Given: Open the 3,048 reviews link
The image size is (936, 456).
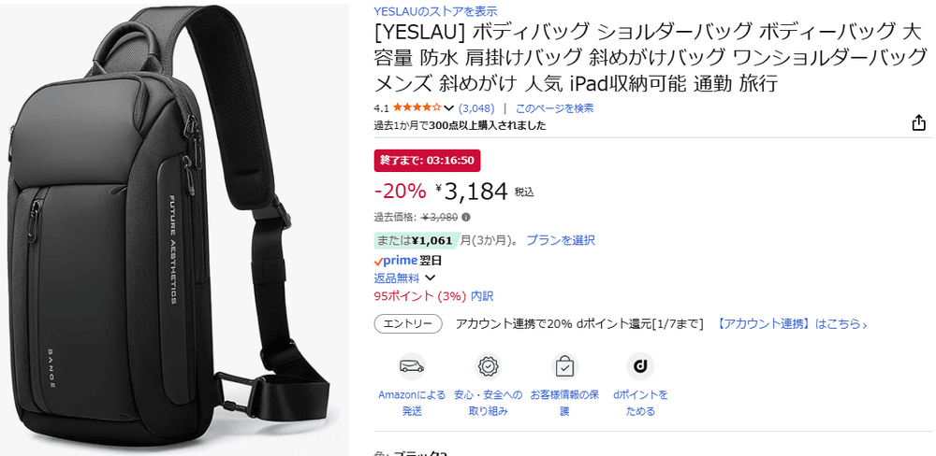Looking at the screenshot, I should click(476, 108).
